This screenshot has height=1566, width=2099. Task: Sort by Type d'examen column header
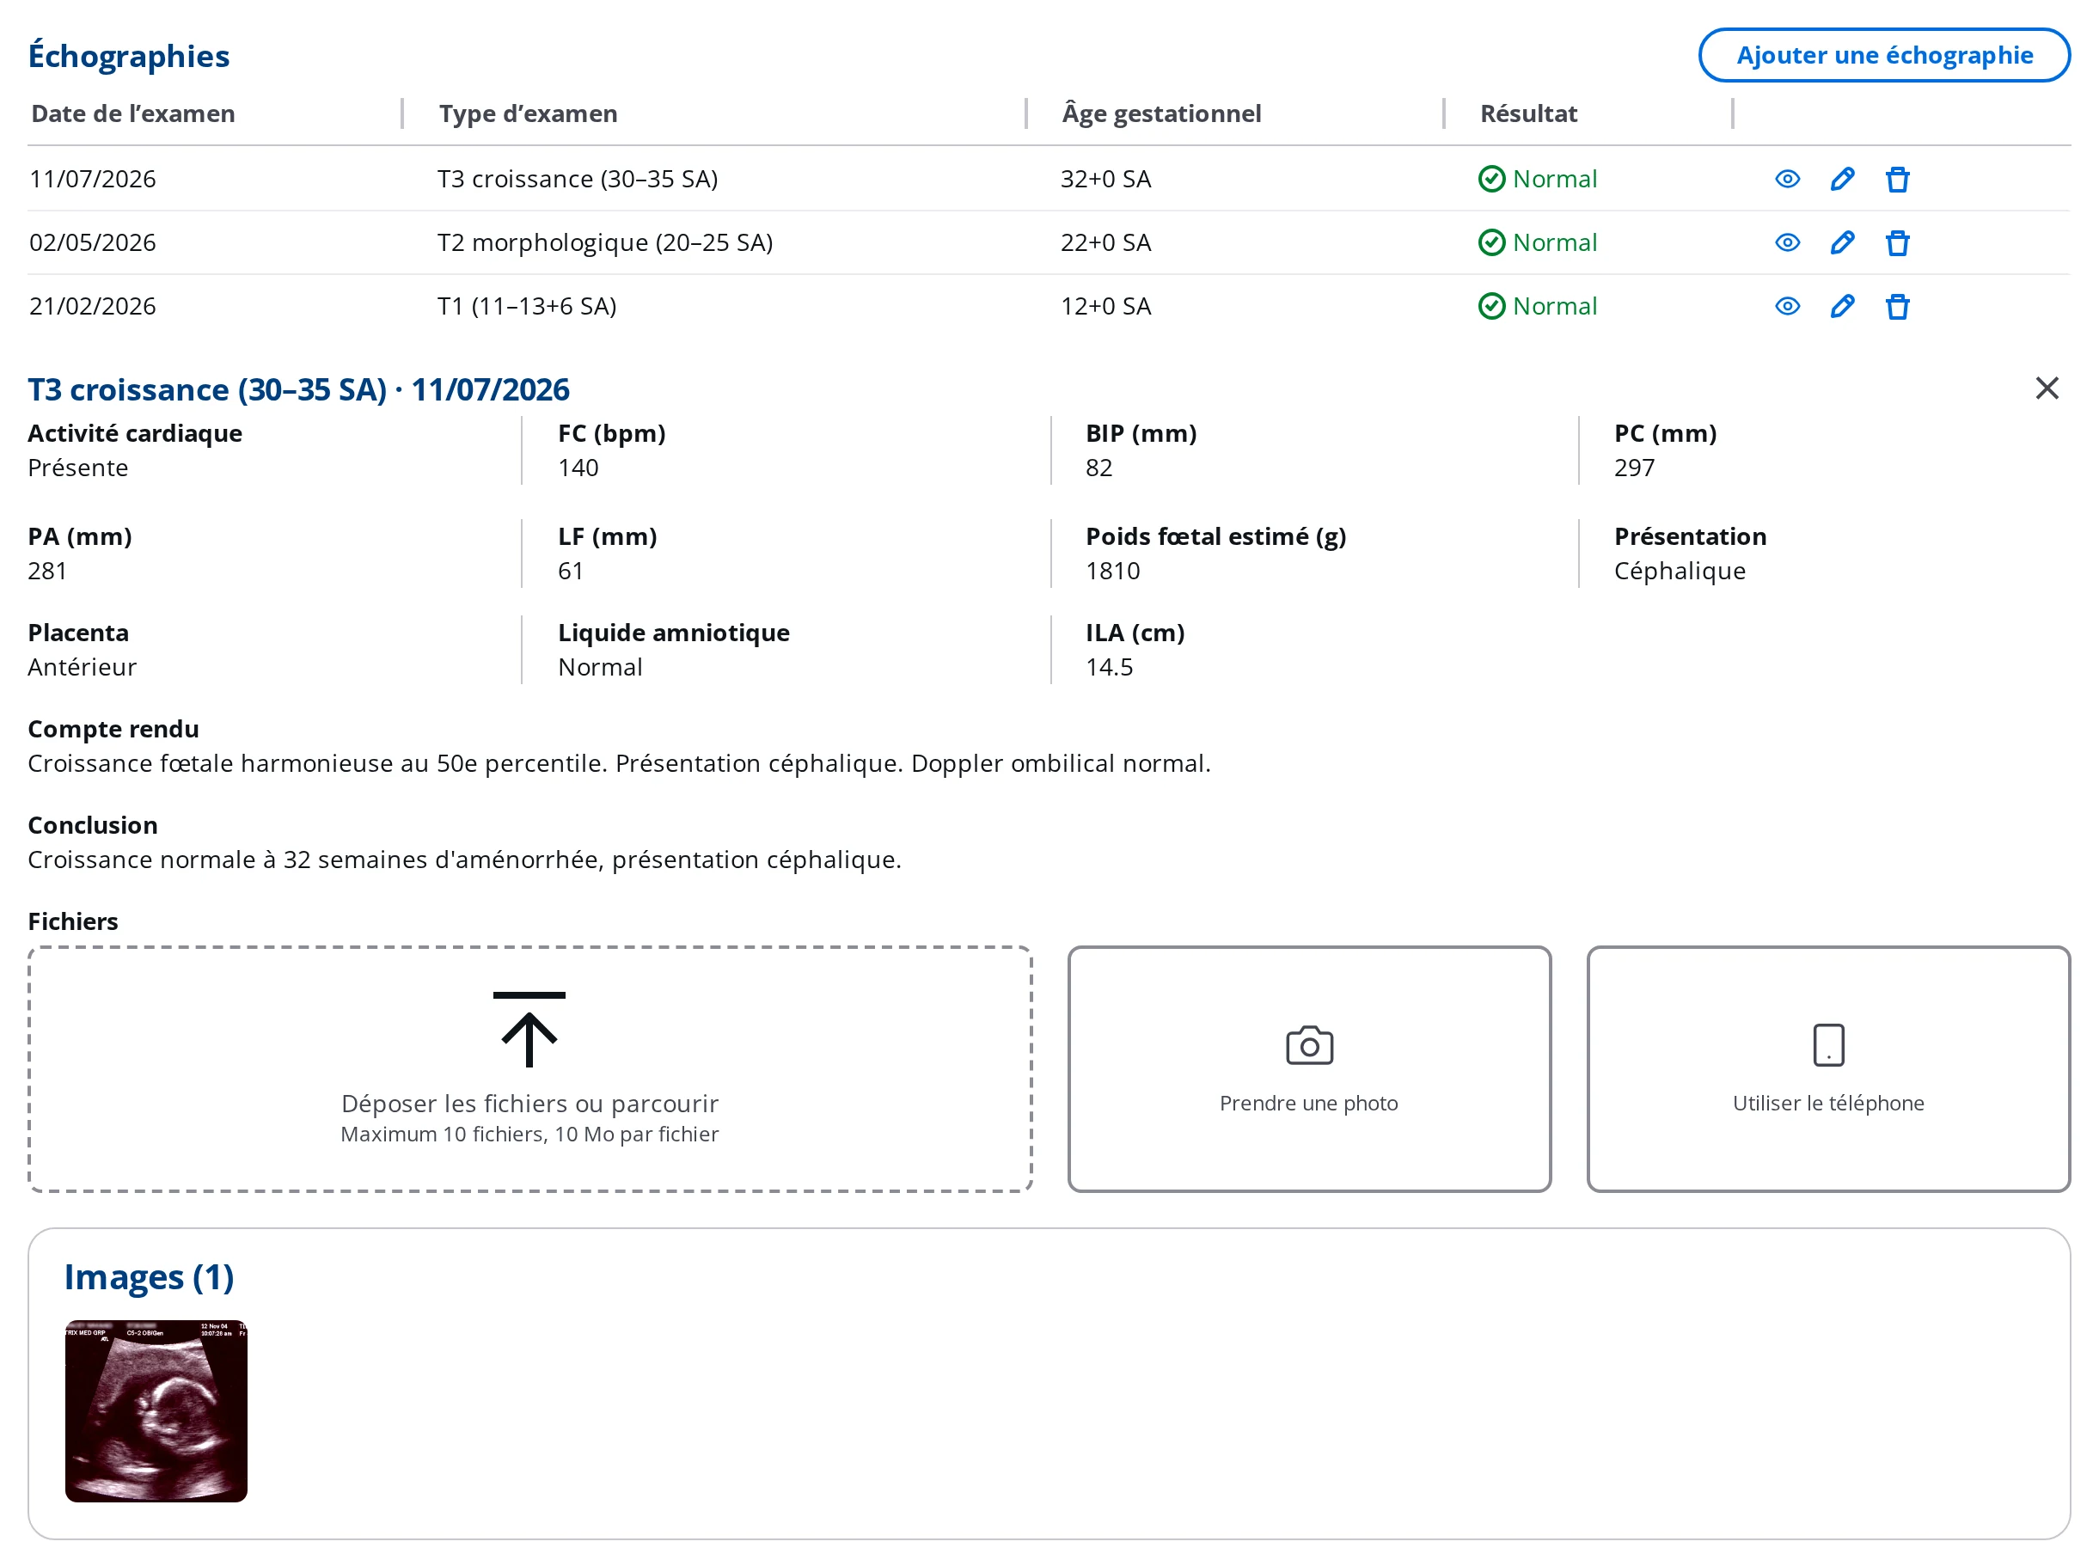point(528,113)
